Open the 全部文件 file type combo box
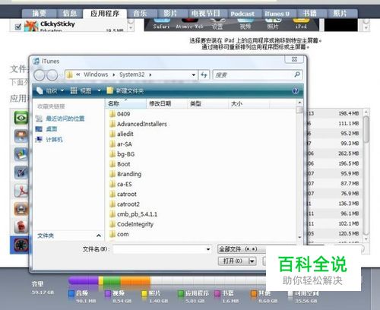The width and height of the screenshot is (380, 310). click(242, 249)
